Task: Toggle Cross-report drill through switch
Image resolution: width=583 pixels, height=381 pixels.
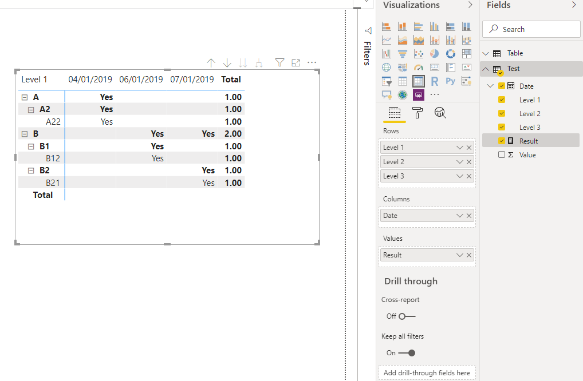Action: (407, 316)
